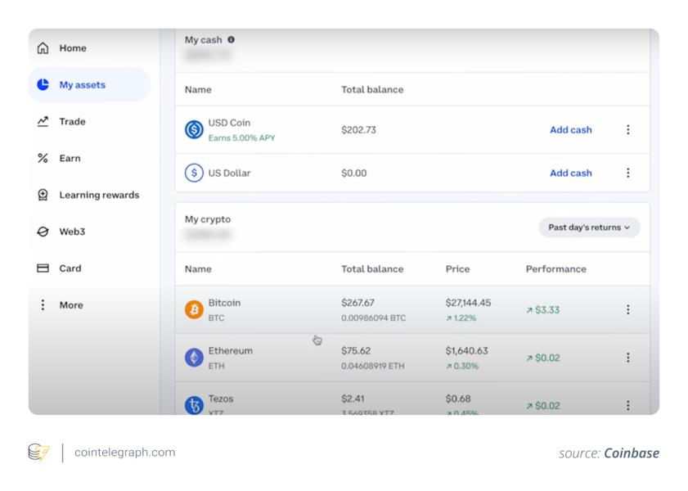
Task: Click Add cash for US Dollar
Action: (x=571, y=173)
